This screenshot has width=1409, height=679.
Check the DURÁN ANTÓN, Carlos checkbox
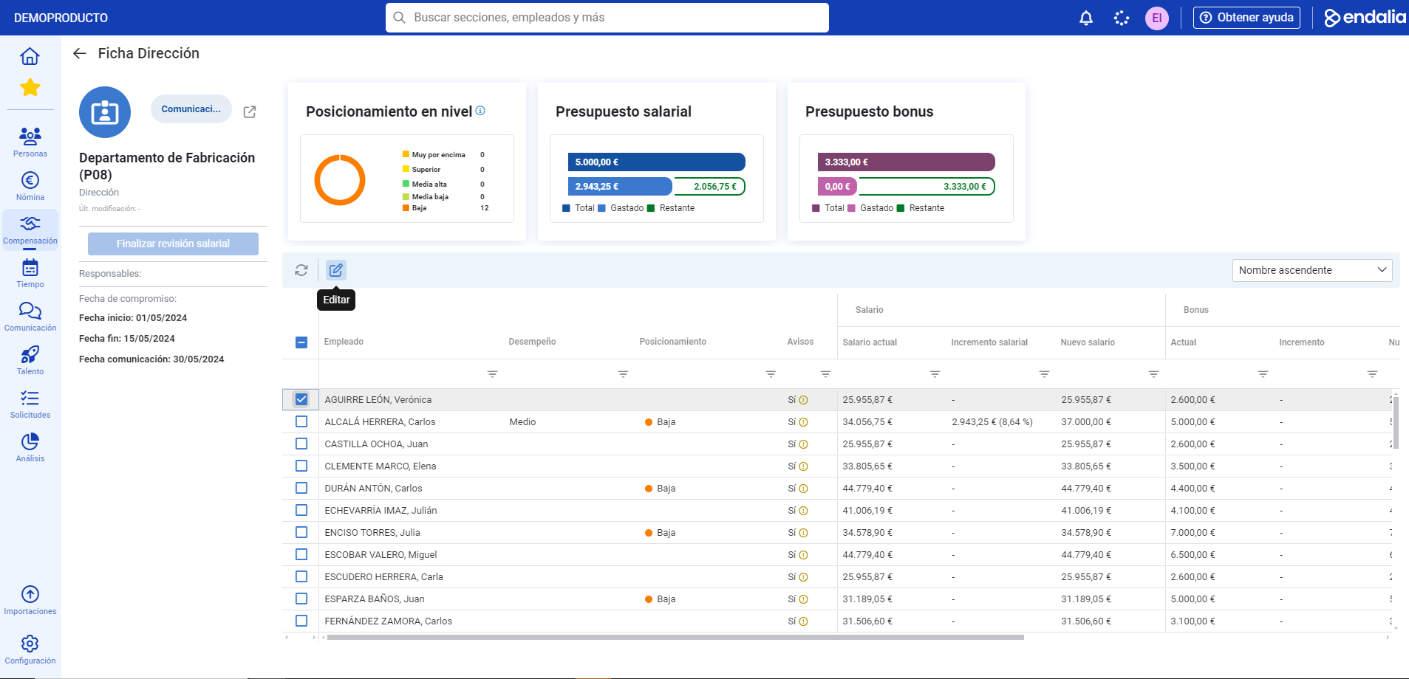tap(301, 488)
